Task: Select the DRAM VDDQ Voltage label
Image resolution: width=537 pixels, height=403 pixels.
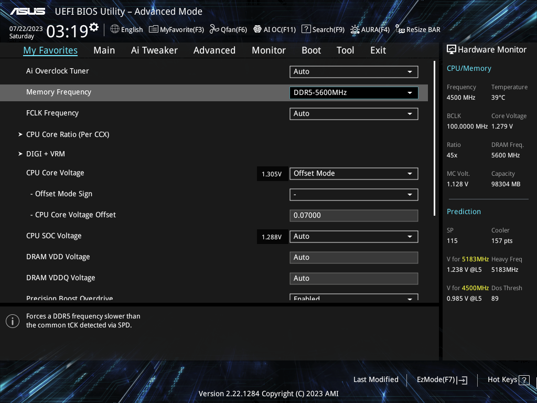Action: (61, 278)
